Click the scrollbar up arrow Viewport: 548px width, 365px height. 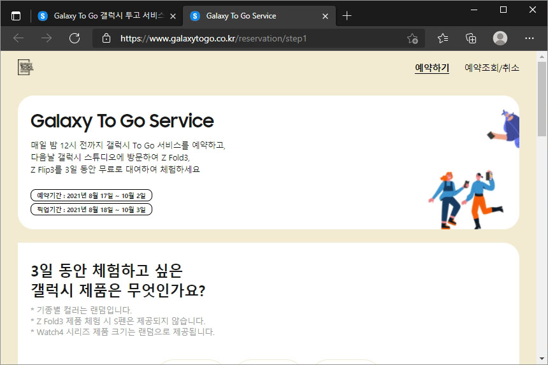coord(542,56)
